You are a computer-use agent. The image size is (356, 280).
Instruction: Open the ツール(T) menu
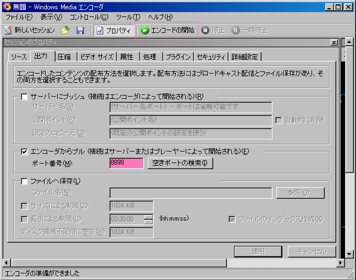(x=128, y=17)
